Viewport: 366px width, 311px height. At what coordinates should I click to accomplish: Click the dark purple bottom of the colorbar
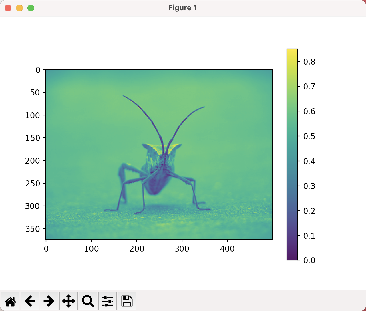292,257
